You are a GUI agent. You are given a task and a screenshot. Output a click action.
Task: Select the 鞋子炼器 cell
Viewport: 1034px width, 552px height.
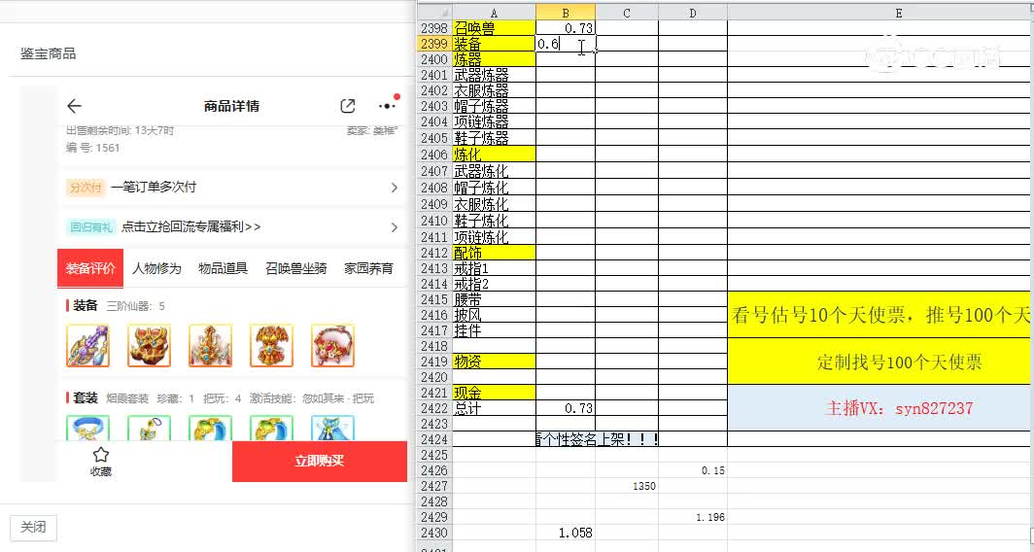coord(494,138)
